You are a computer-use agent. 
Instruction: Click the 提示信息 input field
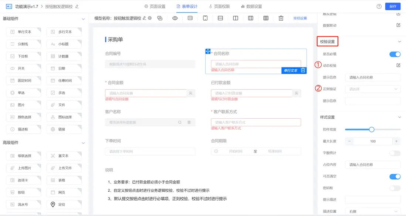pyautogui.click(x=372, y=77)
